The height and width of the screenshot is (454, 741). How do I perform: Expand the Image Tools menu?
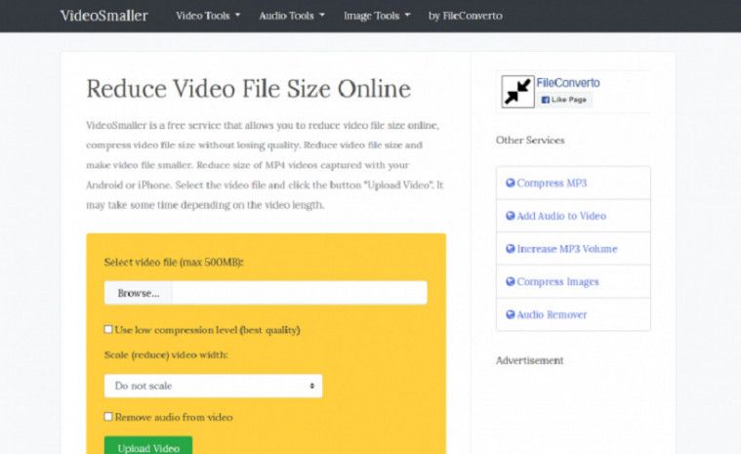tap(377, 16)
